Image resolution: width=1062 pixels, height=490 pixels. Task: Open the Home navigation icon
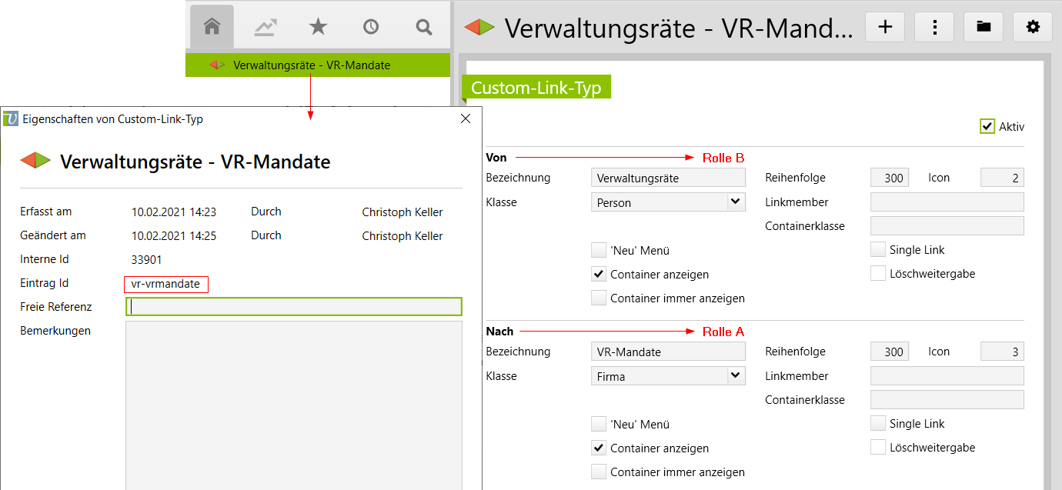click(212, 27)
